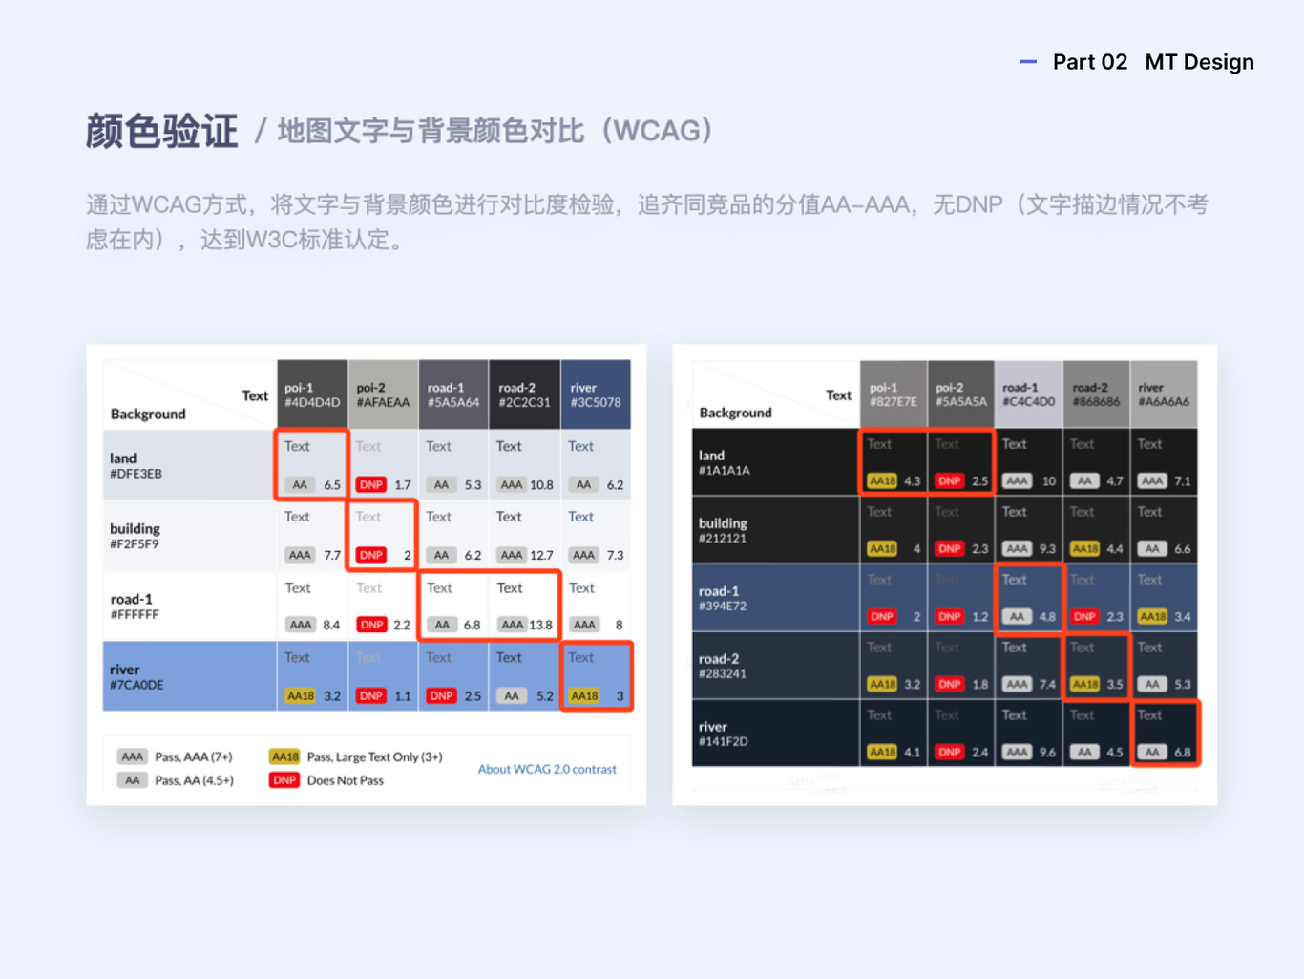Screen dimensions: 1304x979
Task: Click the AA 5.2 contrast cell
Action: (x=524, y=676)
